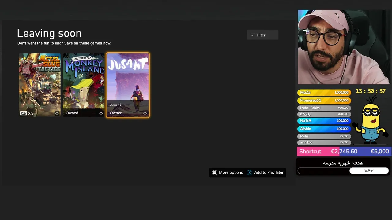Click cloud icon on Monkey Island tile
This screenshot has height=220, width=392.
click(x=101, y=113)
